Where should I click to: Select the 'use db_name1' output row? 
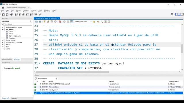(108, 90)
